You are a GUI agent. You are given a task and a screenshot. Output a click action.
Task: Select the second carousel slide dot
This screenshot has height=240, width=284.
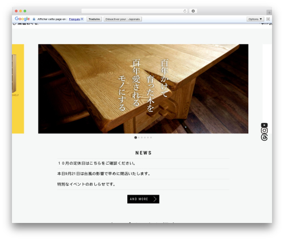tap(139, 137)
